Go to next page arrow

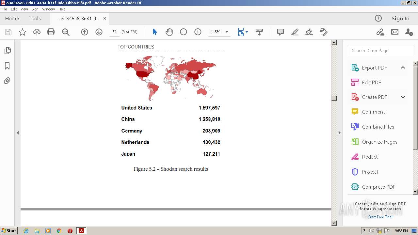click(99, 32)
